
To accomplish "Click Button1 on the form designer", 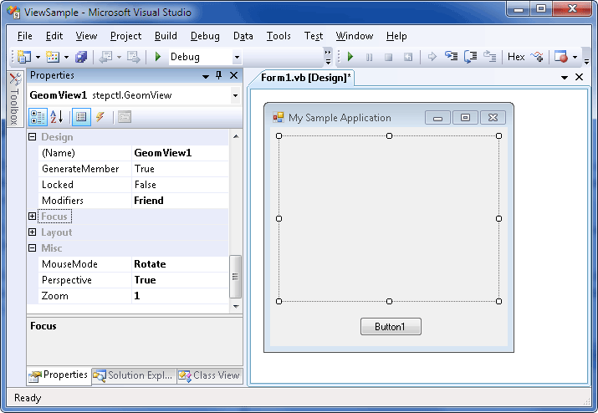I will (x=391, y=327).
